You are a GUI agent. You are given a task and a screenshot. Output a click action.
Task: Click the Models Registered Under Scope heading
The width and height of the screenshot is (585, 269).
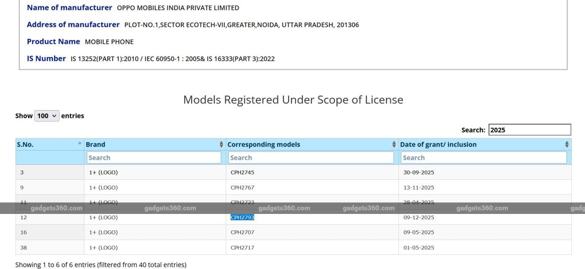(293, 100)
